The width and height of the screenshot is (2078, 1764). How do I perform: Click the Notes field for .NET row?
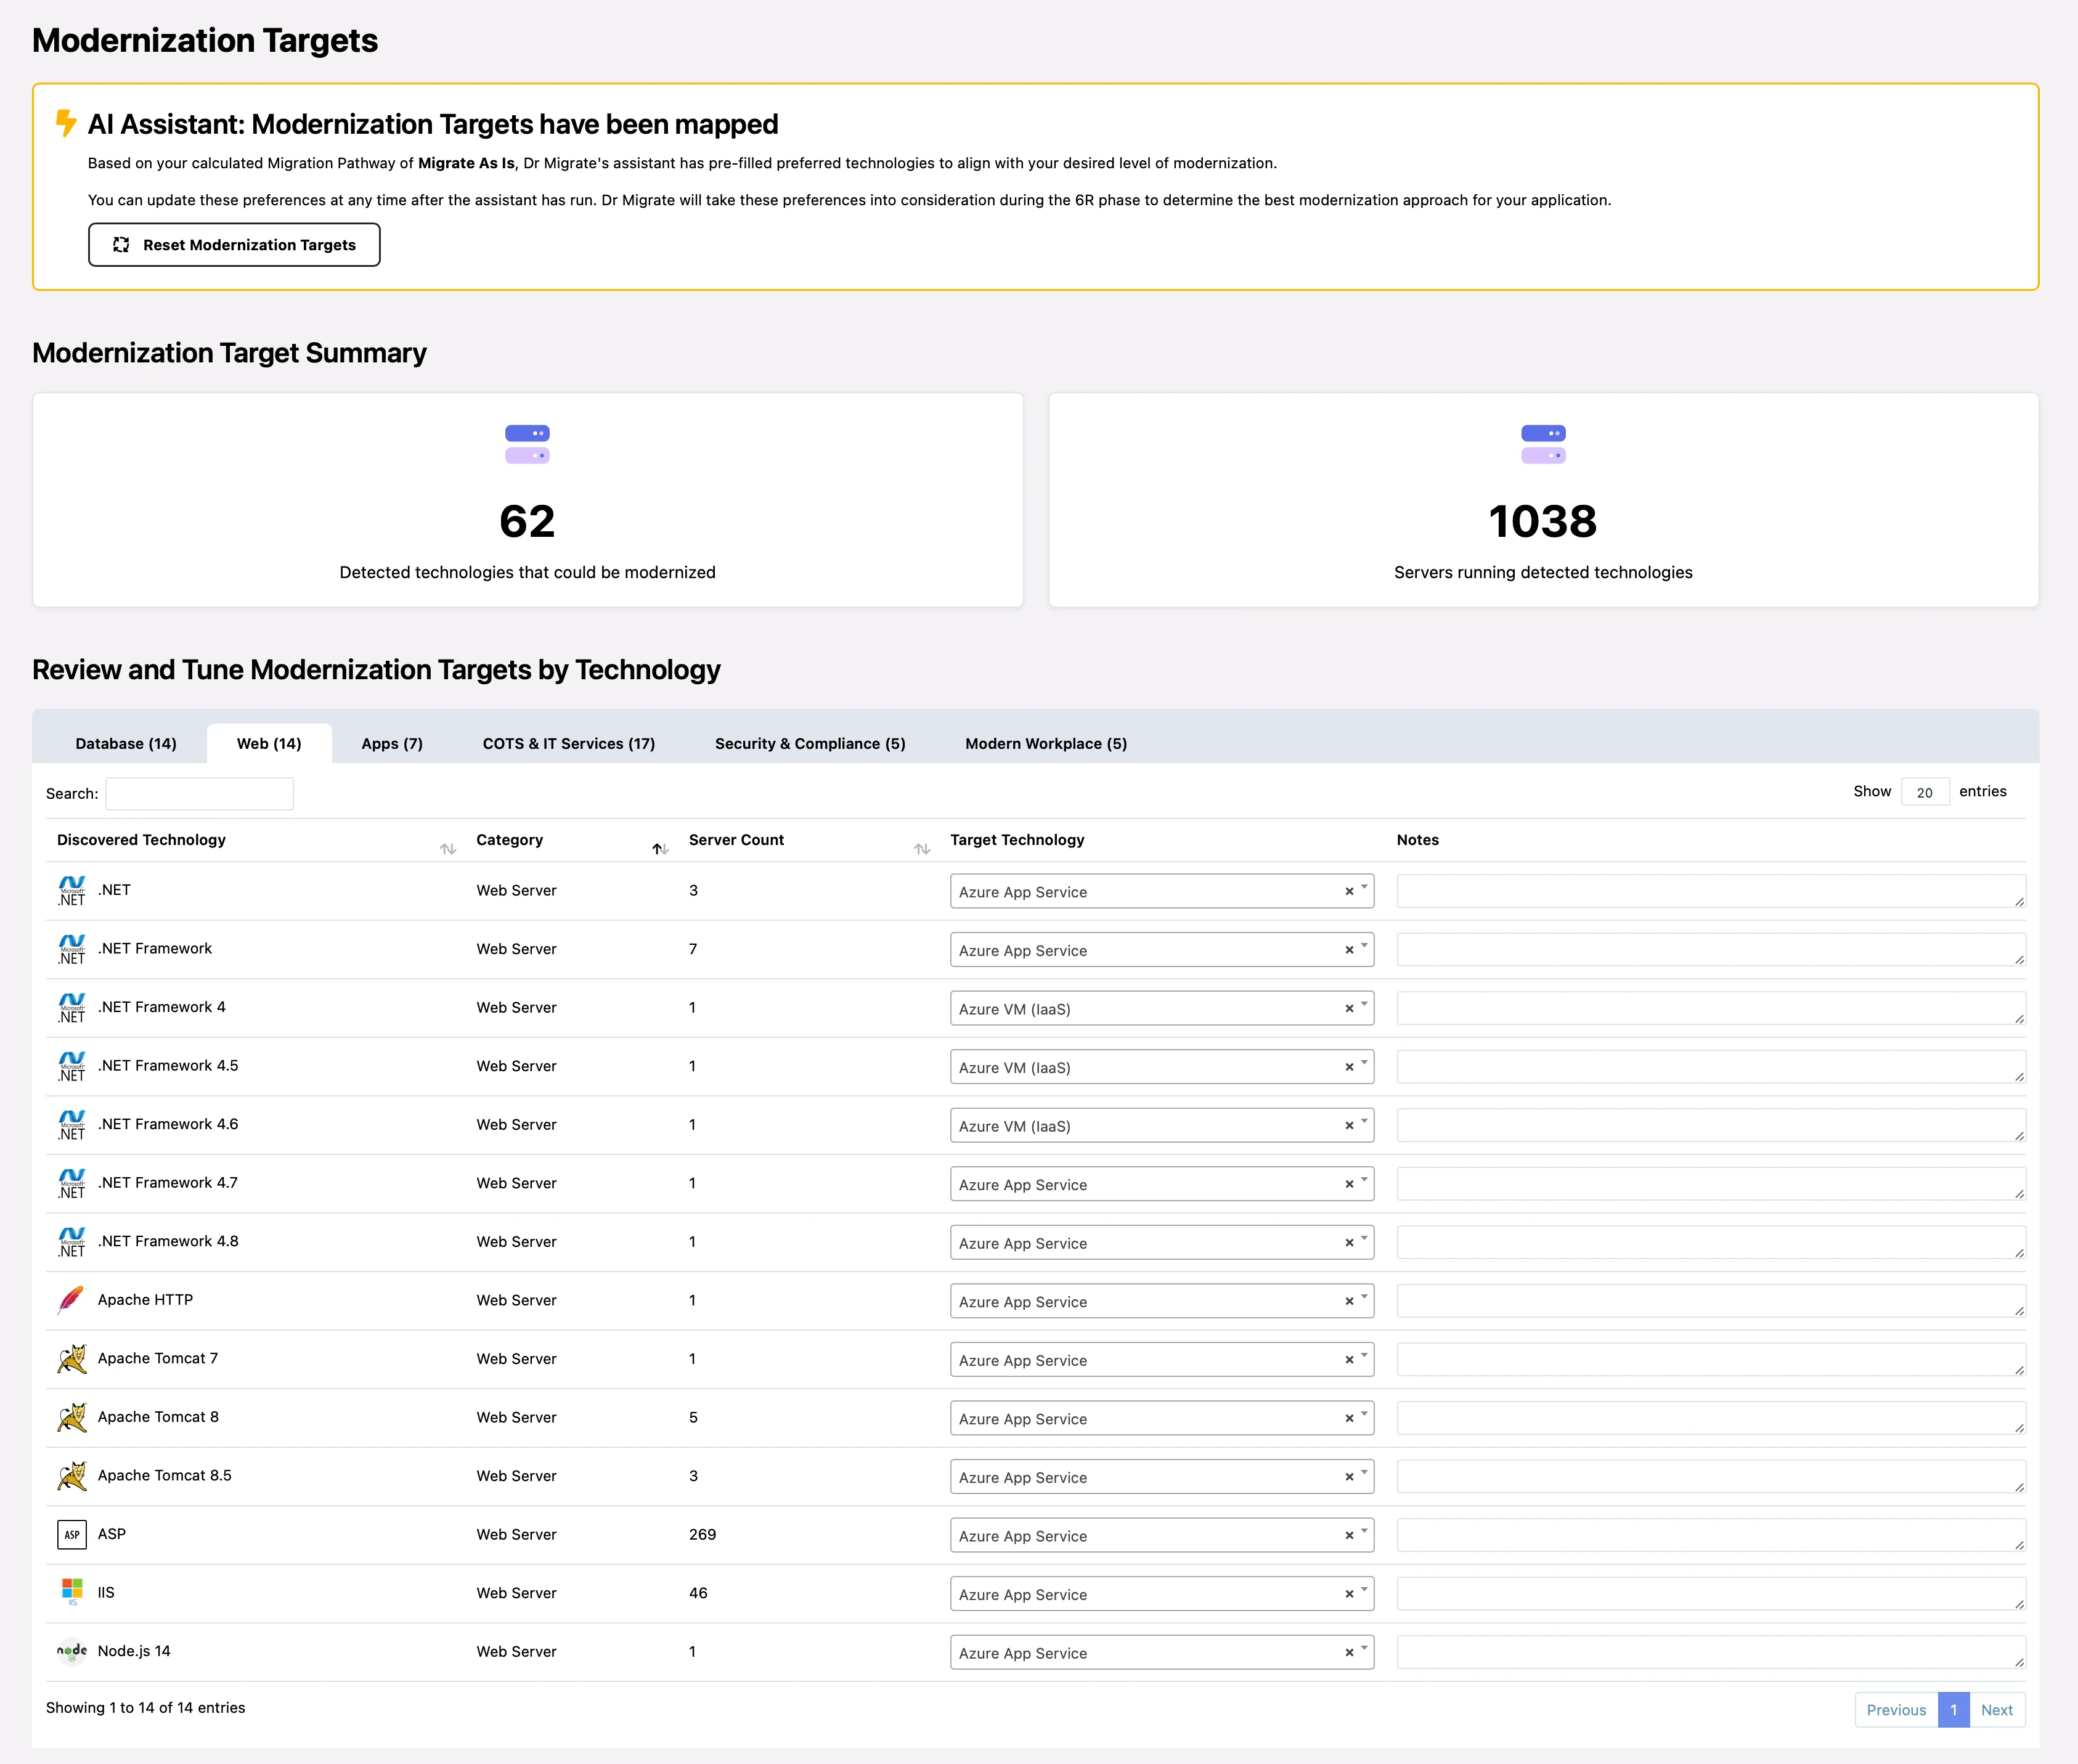(1711, 891)
